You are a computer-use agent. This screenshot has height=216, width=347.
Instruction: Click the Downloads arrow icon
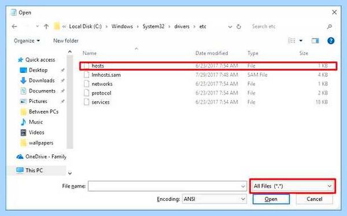[x=23, y=80]
